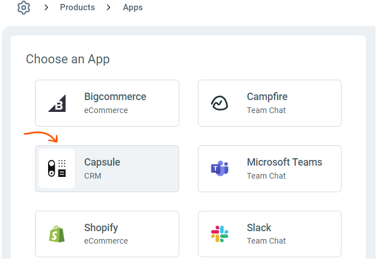Click the Microsoft Teams logo icon
Screen dimensions: 376x260
(219, 168)
